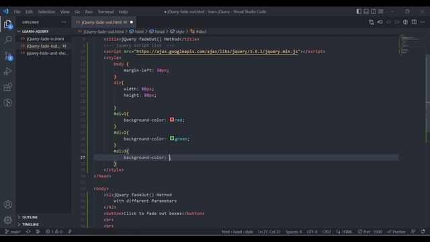The width and height of the screenshot is (430, 242).
Task: Toggle the primary side bar layout icon
Action: (359, 11)
